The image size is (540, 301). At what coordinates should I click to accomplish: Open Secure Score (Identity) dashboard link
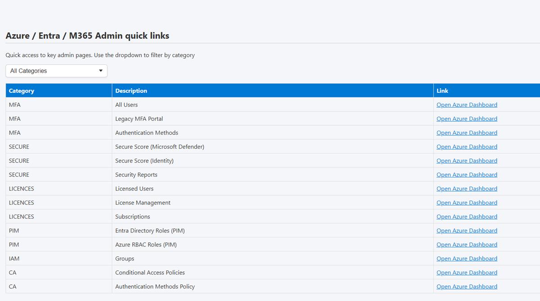click(x=467, y=161)
